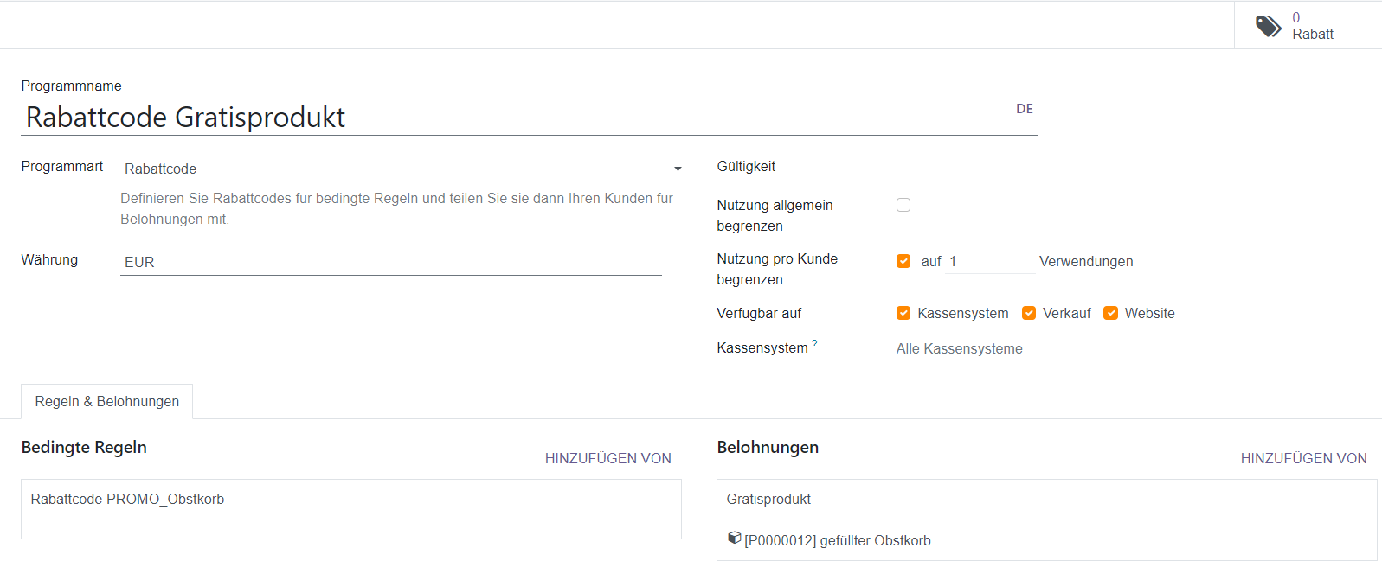Edit the Verwendungen count field
The height and width of the screenshot is (561, 1382).
[989, 262]
